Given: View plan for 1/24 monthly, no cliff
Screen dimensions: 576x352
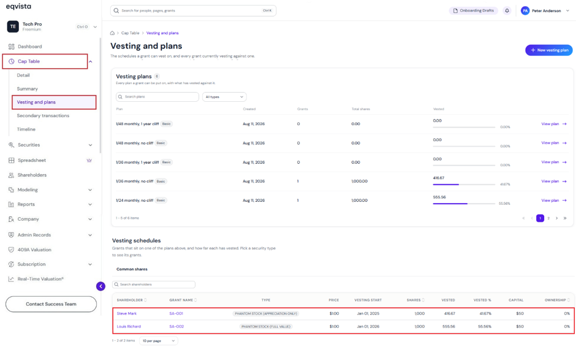Looking at the screenshot, I should pyautogui.click(x=554, y=201).
